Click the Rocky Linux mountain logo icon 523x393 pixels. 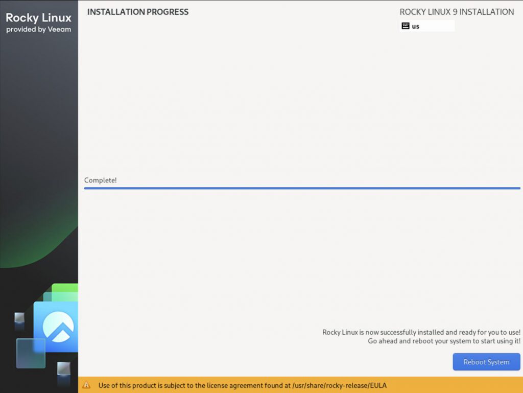point(58,327)
